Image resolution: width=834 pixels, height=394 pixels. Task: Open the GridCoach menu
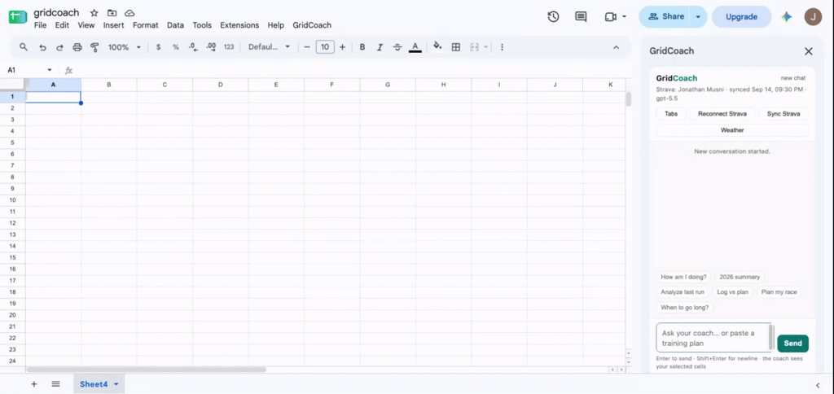(312, 25)
